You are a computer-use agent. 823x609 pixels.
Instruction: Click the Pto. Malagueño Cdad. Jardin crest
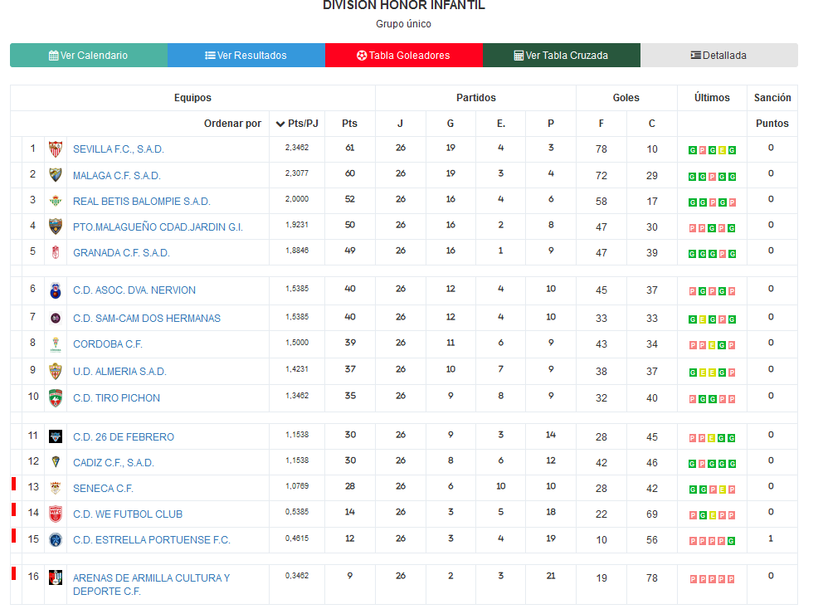click(55, 227)
